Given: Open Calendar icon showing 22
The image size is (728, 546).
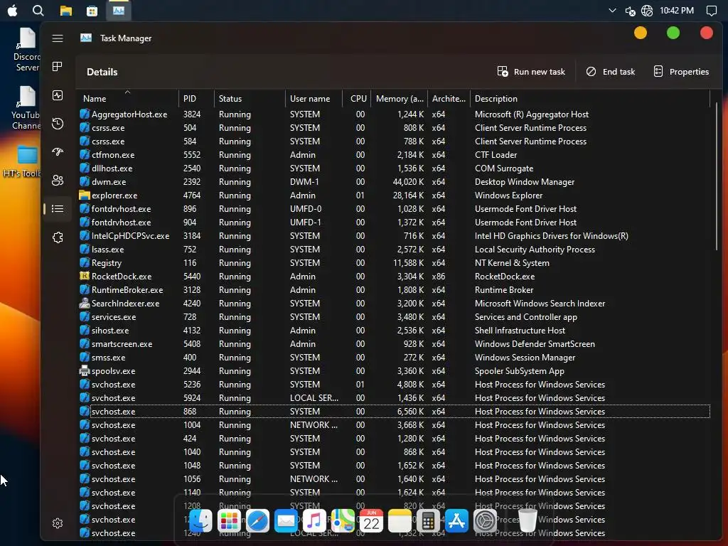Looking at the screenshot, I should [371, 520].
